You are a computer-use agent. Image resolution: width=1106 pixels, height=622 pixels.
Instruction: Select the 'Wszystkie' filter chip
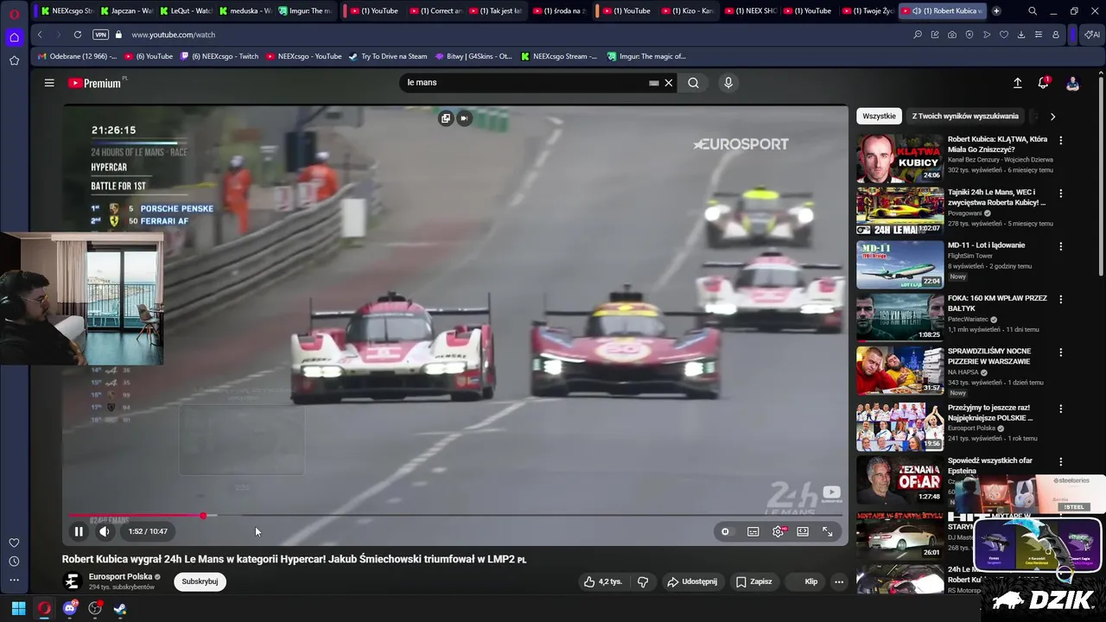point(879,116)
